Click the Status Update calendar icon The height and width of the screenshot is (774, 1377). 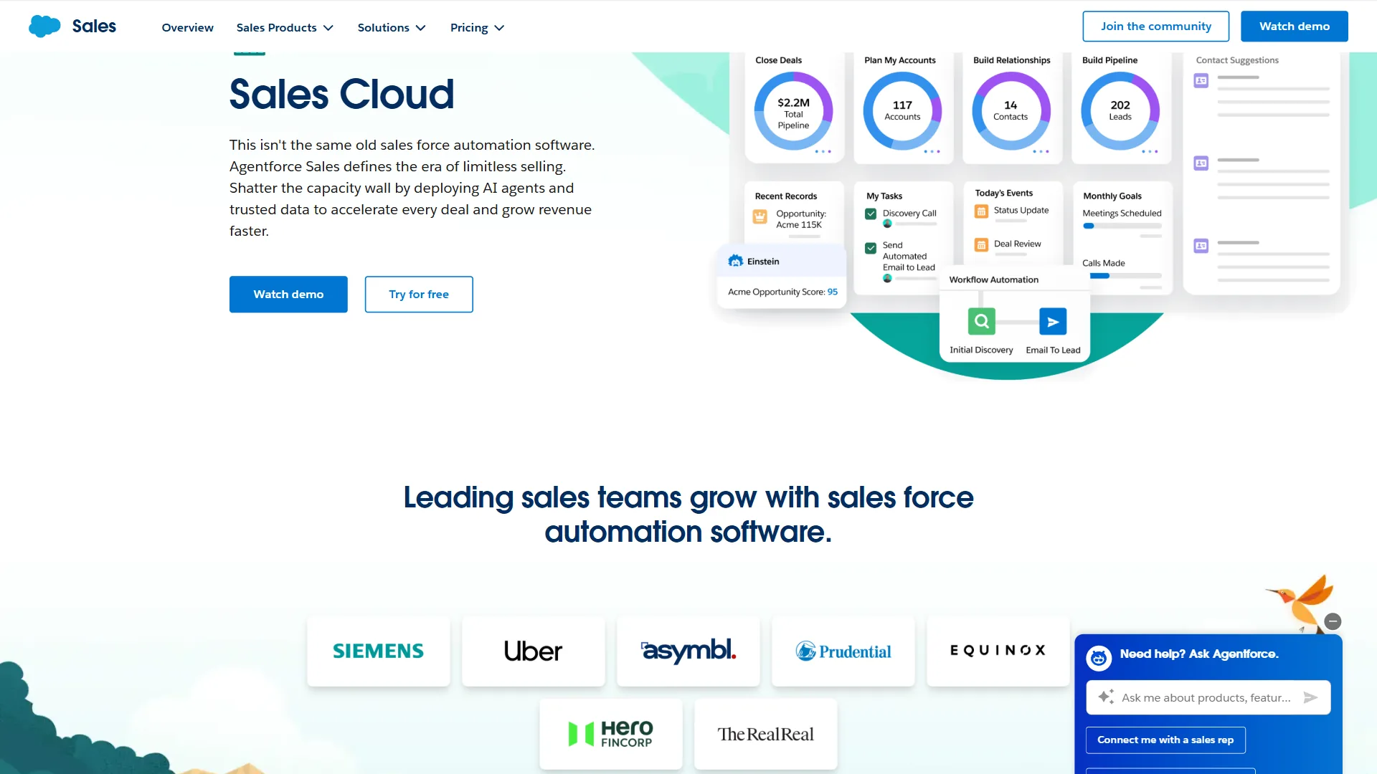click(x=981, y=211)
